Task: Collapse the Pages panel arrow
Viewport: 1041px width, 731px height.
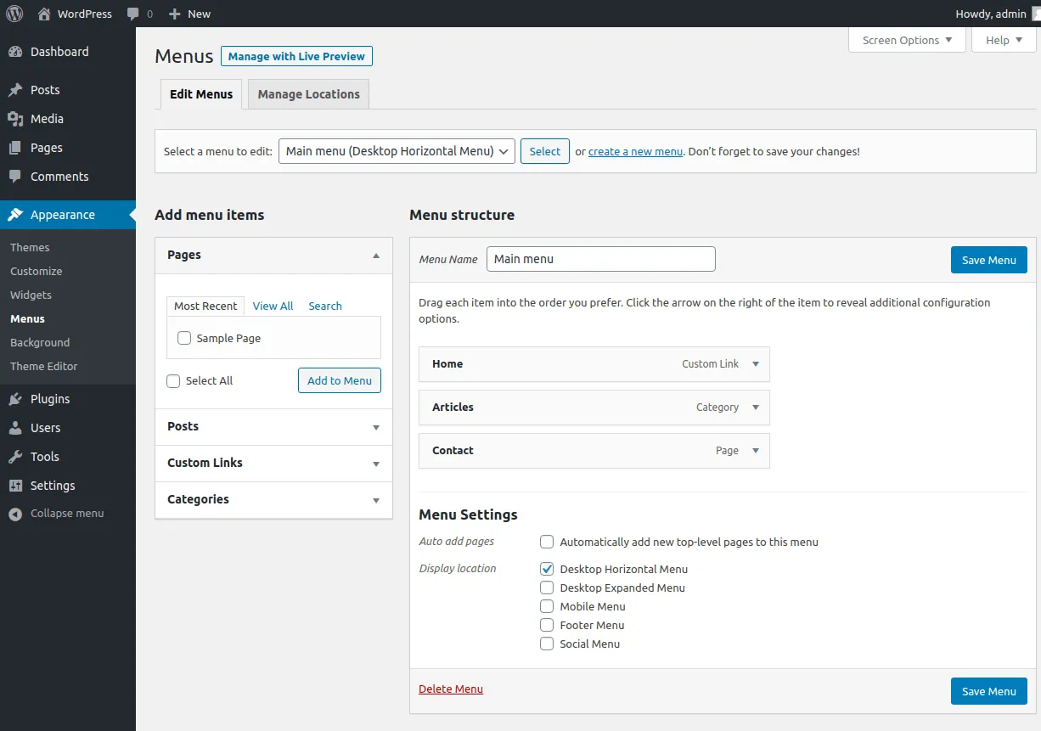Action: [x=376, y=256]
